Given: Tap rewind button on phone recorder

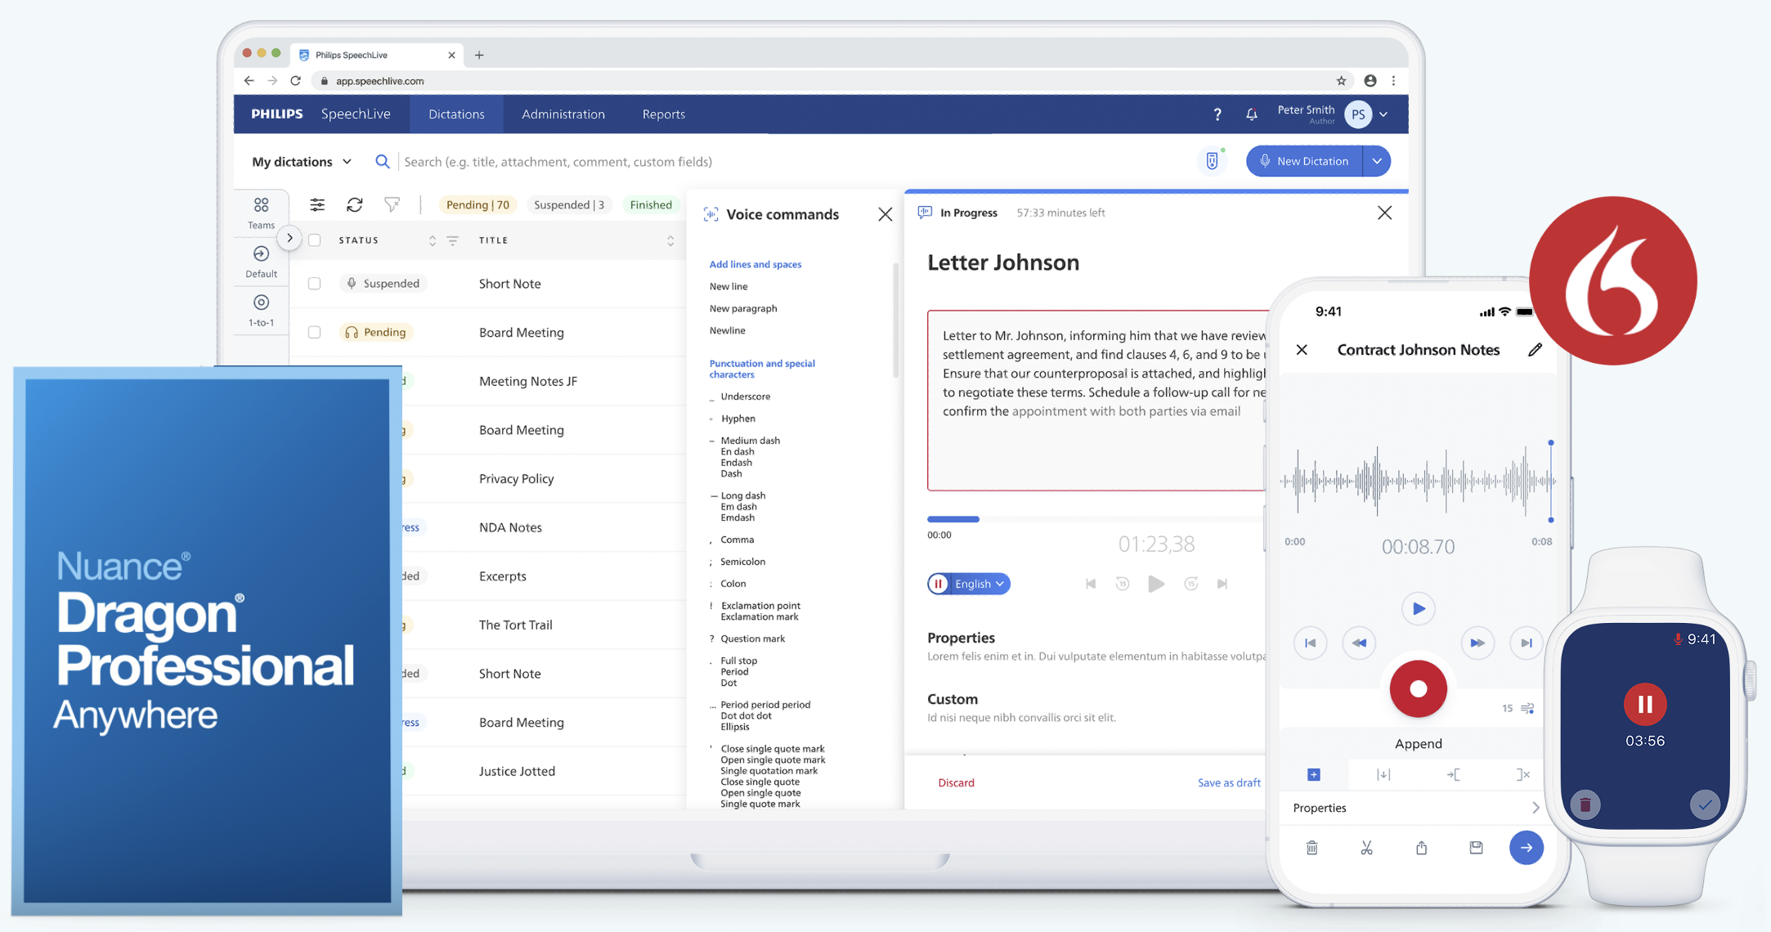Looking at the screenshot, I should tap(1359, 643).
